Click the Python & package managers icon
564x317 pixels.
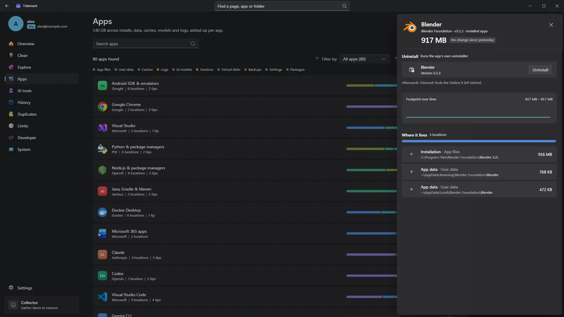coord(102,149)
